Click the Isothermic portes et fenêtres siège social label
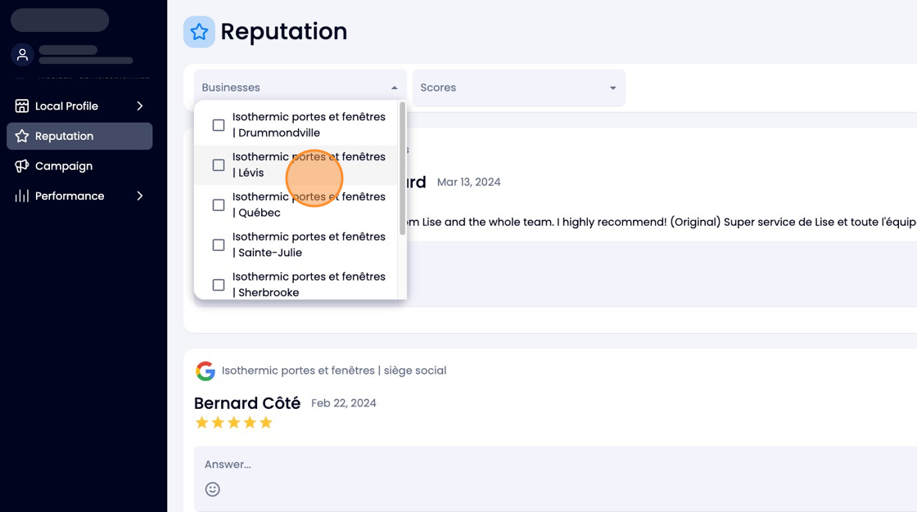 (x=334, y=371)
